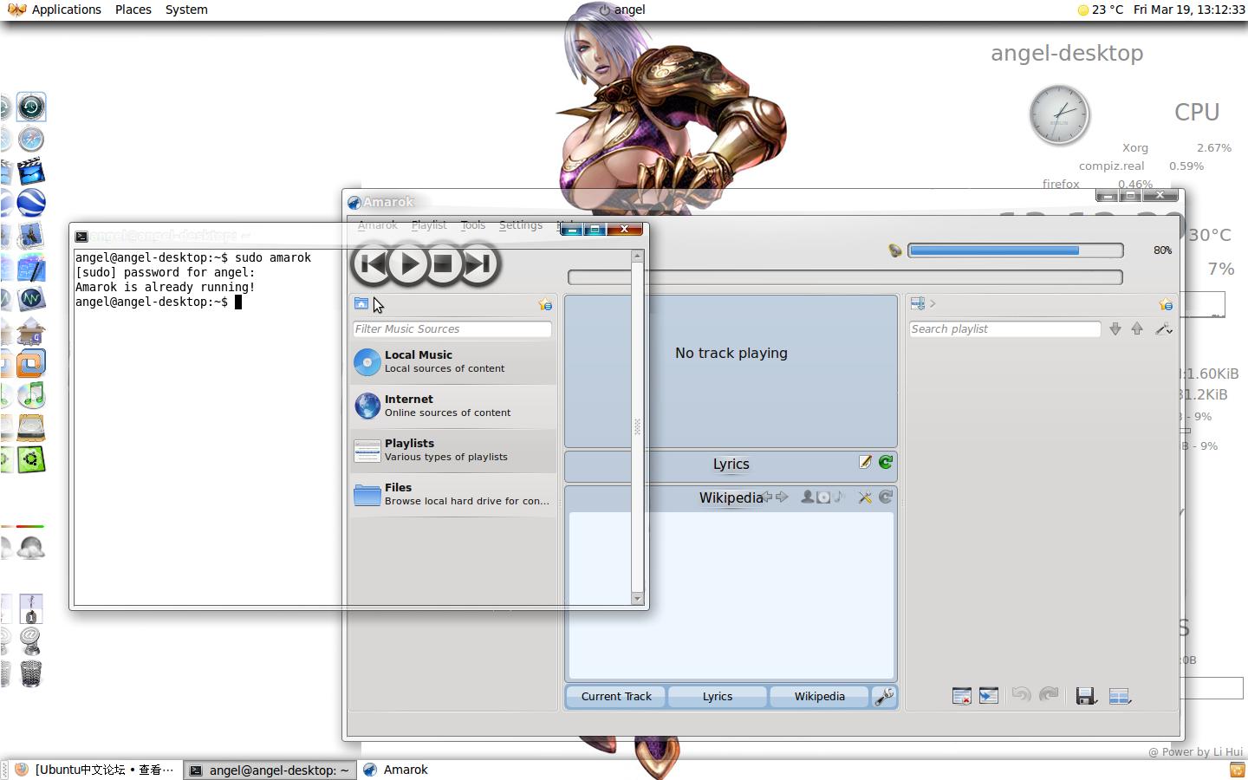Launch the green music note dock icon
The image size is (1248, 780).
(x=31, y=395)
